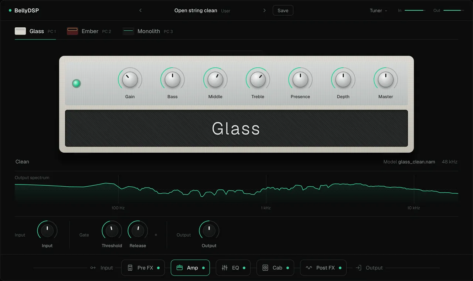The width and height of the screenshot is (473, 281).
Task: Click the In level meter
Action: click(x=415, y=10)
